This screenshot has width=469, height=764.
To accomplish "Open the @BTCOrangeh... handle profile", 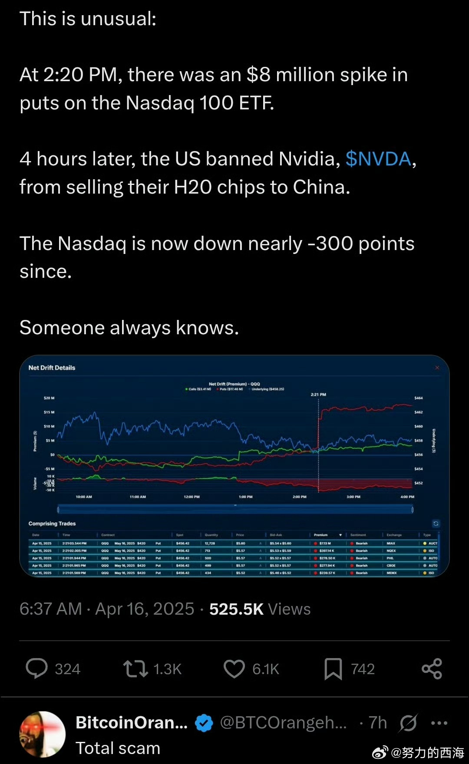I will (x=283, y=723).
